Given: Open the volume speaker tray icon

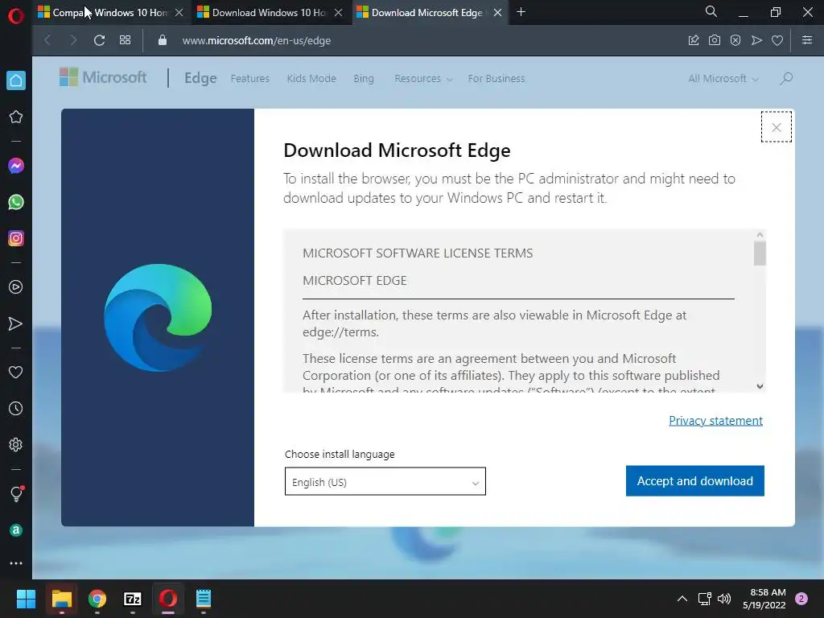Looking at the screenshot, I should click(724, 599).
